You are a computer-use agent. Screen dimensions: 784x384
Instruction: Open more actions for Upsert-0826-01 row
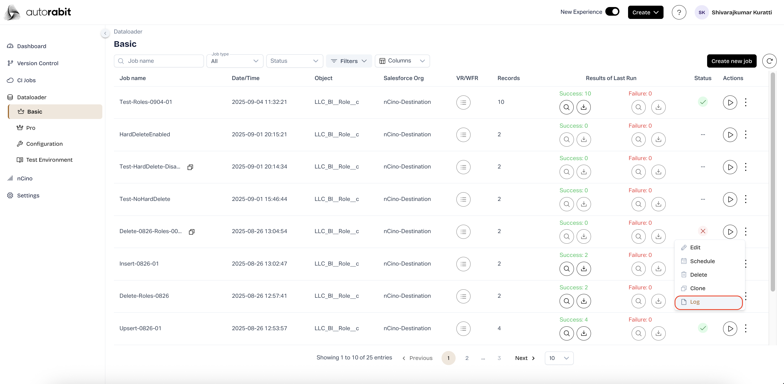pyautogui.click(x=745, y=328)
